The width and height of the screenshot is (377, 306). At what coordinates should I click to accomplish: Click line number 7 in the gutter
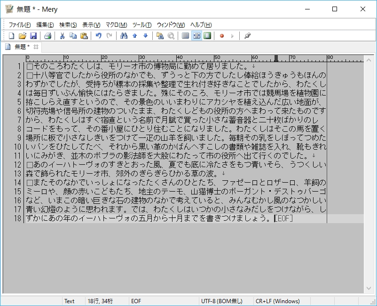[19, 120]
